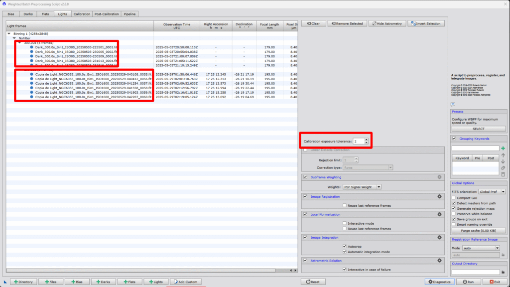The width and height of the screenshot is (510, 287).
Task: Open FITS orientation dropdown
Action: tap(492, 191)
